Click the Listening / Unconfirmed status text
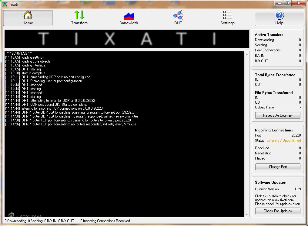Screen dimensions: 308x226 tap(283, 140)
